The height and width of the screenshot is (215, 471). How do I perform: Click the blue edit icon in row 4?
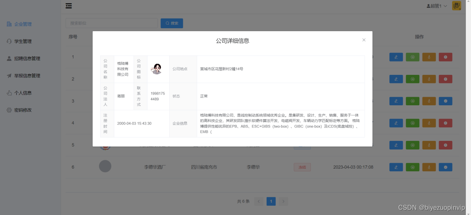point(396,123)
